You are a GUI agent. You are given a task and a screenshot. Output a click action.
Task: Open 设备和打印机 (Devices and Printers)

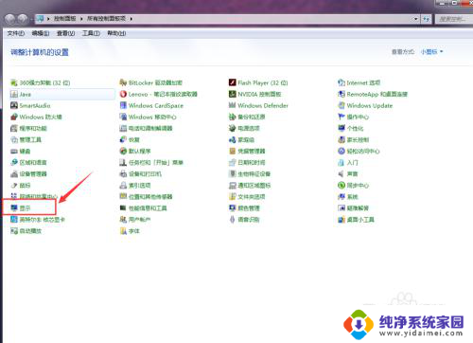point(141,173)
